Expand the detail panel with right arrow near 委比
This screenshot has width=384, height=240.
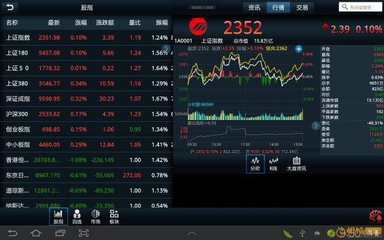click(x=316, y=126)
